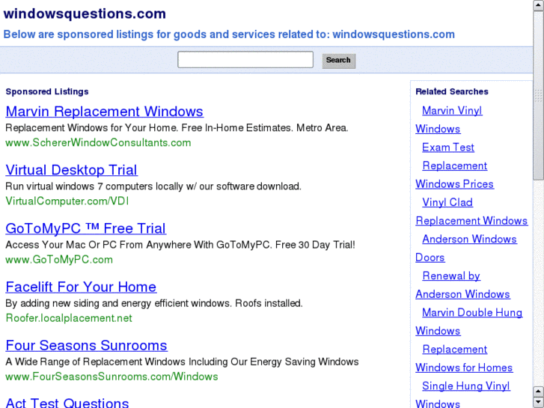Select Marvin Double Hung related search
Image resolution: width=544 pixels, height=408 pixels.
[x=472, y=312]
